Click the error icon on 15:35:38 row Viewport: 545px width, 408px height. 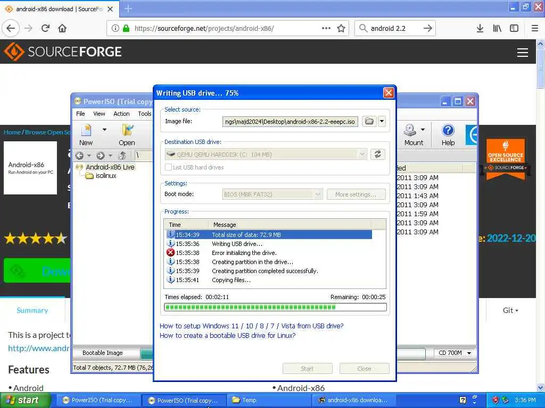(x=171, y=252)
